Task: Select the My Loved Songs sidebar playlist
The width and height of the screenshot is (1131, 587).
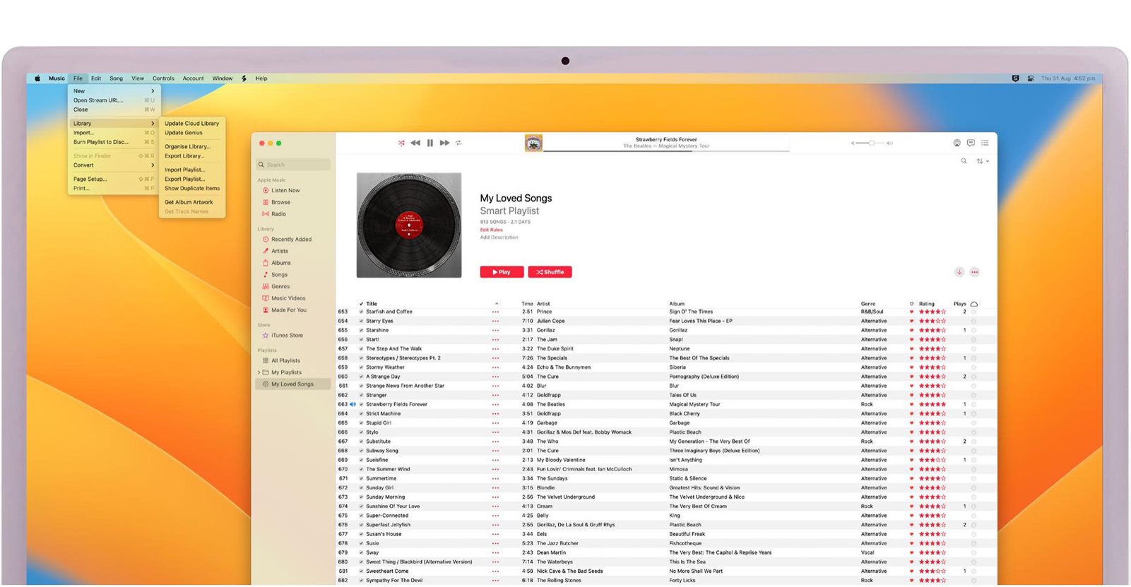Action: click(x=292, y=384)
